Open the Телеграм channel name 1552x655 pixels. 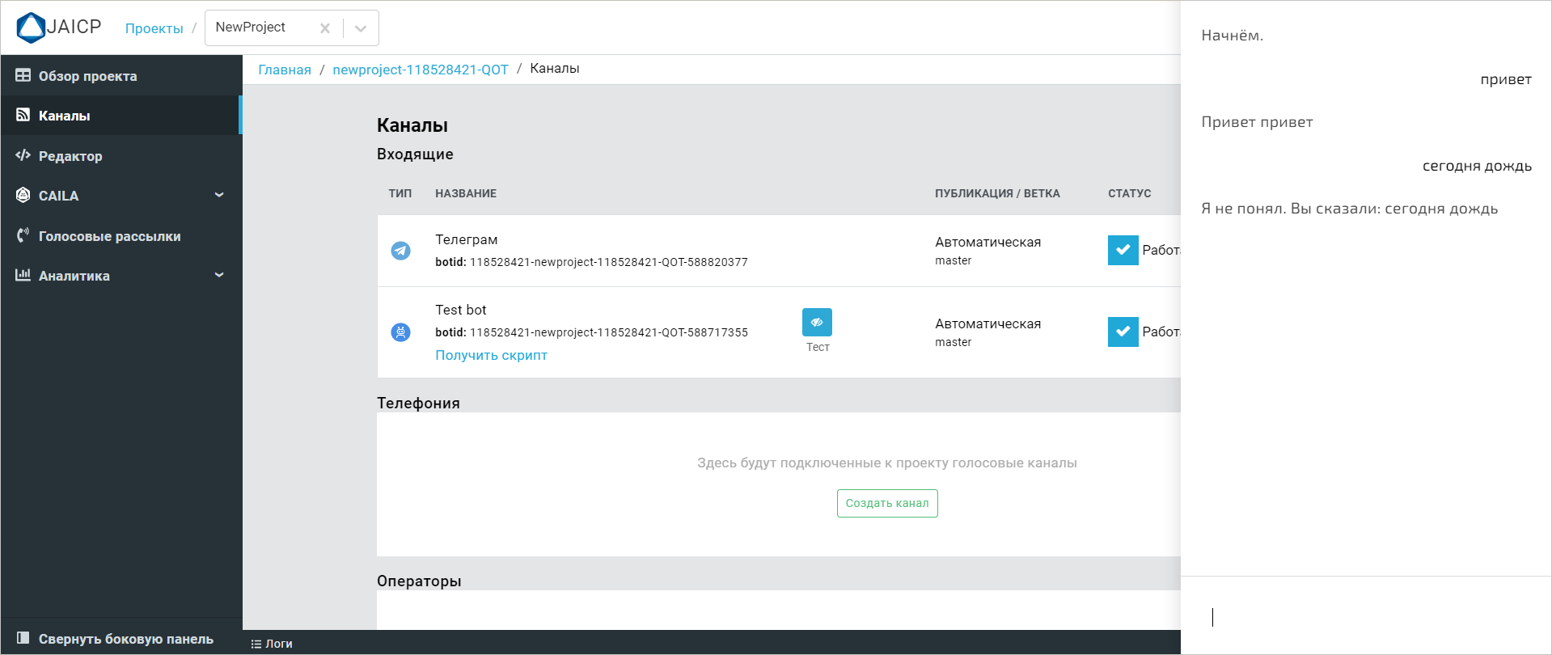tap(467, 239)
